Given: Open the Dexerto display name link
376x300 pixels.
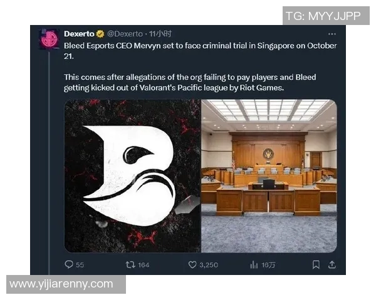Looking at the screenshot, I should point(79,34).
